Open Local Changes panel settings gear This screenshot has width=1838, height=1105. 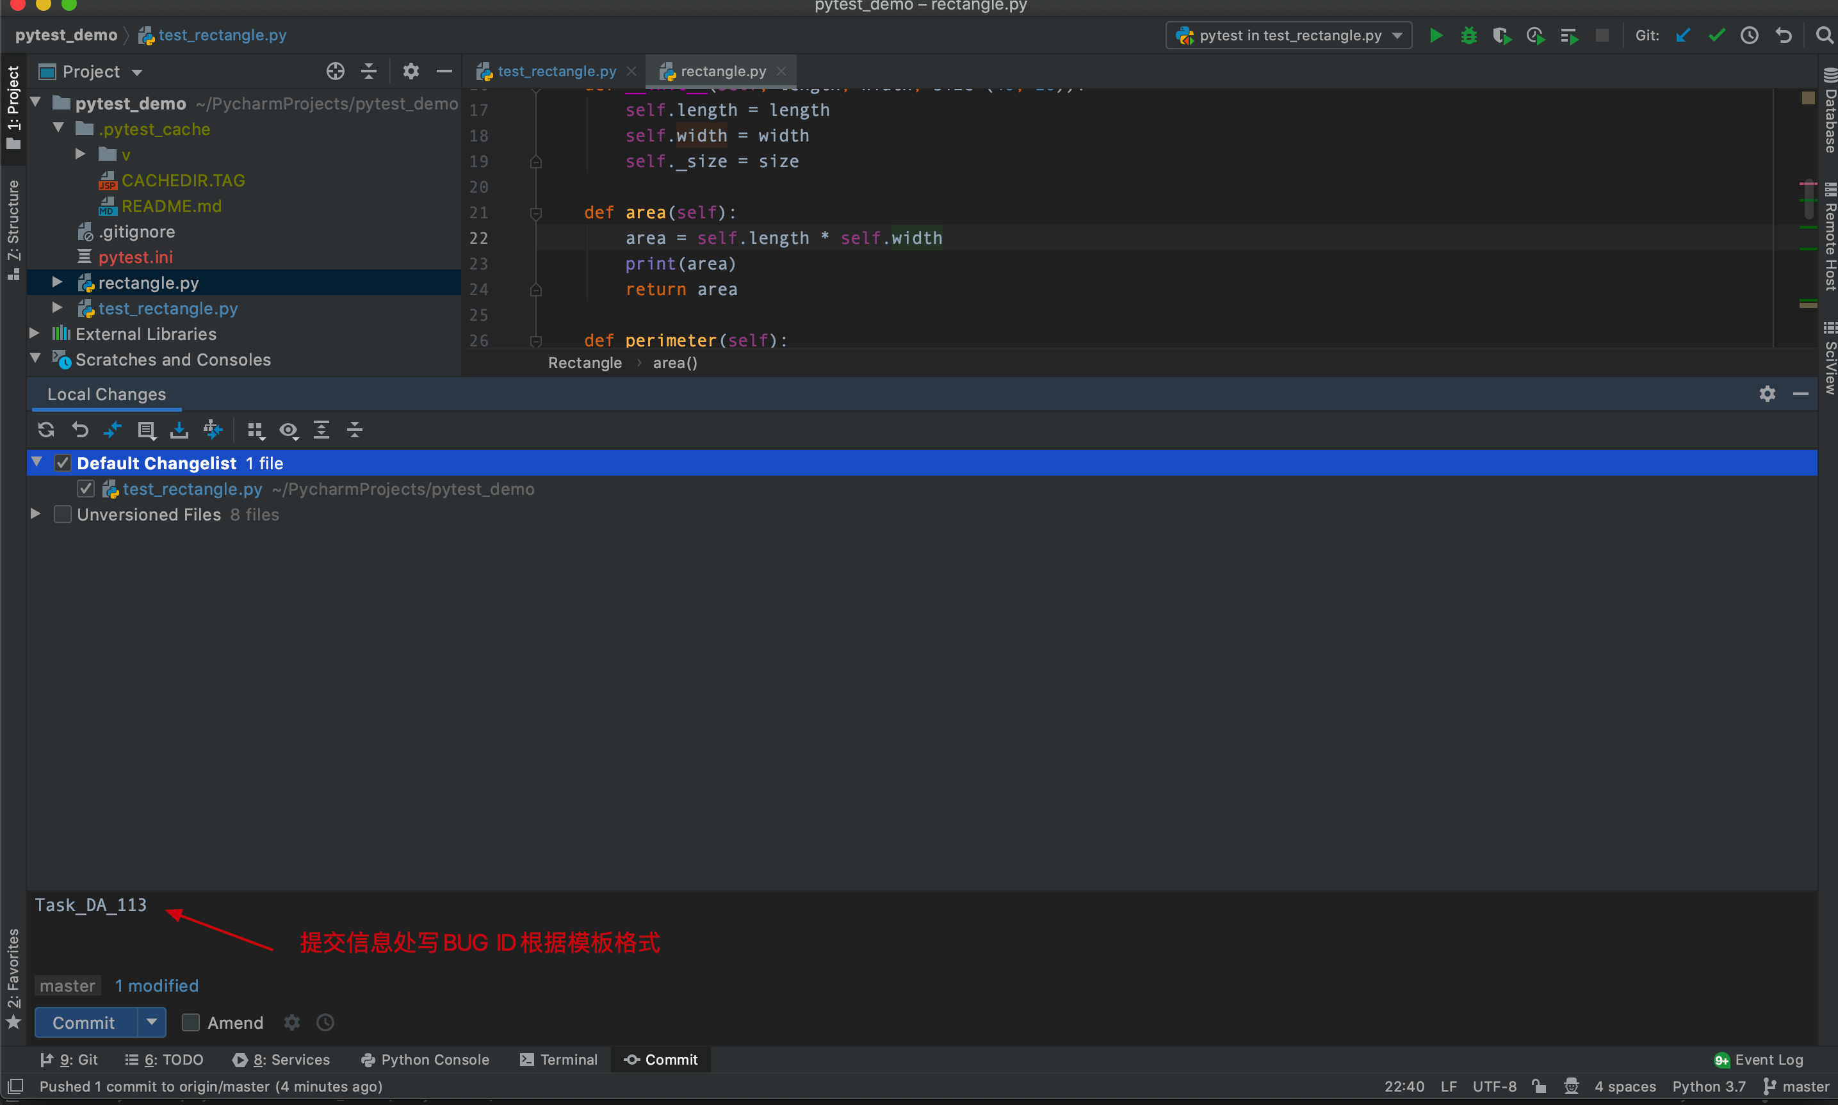(x=1768, y=393)
